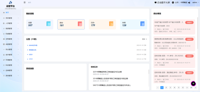The height and width of the screenshot is (92, 200).
Task: Go to page 4 of 待办事项
Action: click(174, 88)
